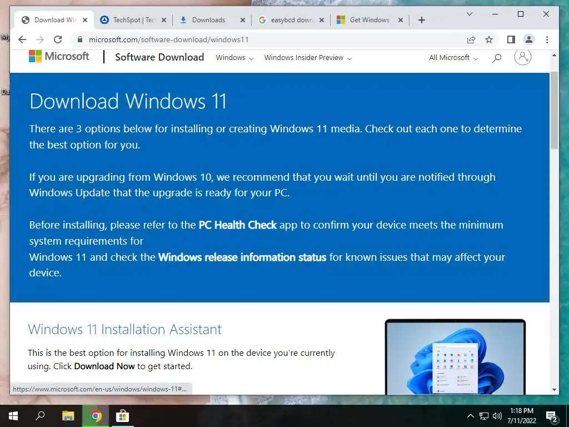
Task: Open the volume speaker icon
Action: coord(497,416)
